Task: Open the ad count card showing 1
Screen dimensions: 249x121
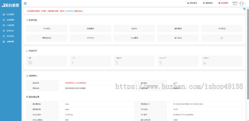Action: (90, 61)
